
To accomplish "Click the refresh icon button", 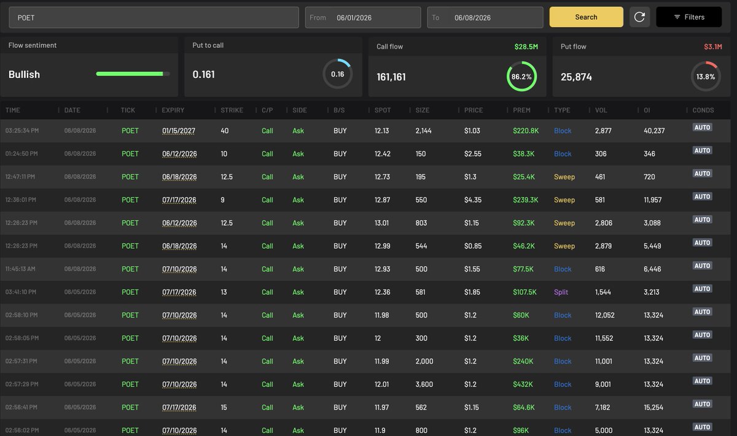I will pos(639,17).
